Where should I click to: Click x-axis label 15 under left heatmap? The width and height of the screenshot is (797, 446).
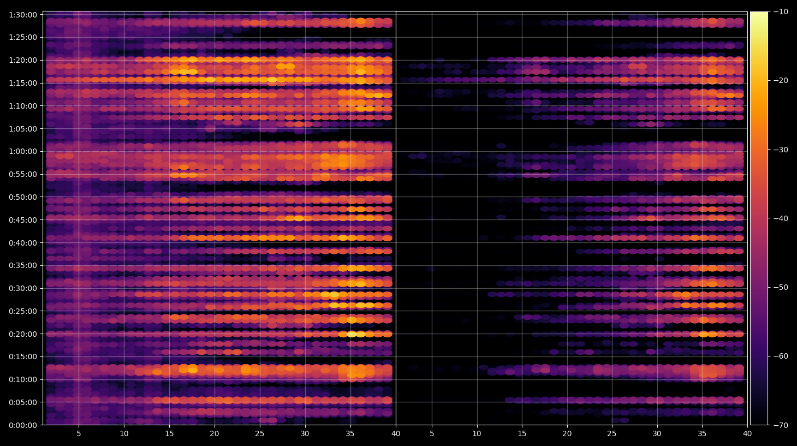pyautogui.click(x=169, y=434)
